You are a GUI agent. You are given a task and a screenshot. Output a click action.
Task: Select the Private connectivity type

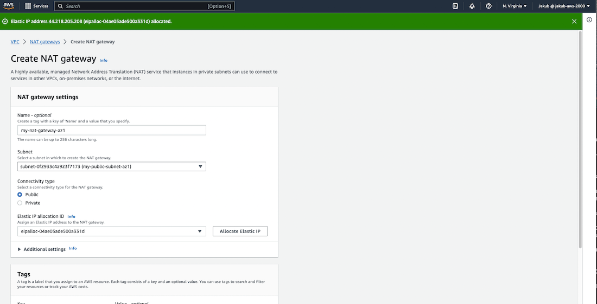pos(20,203)
